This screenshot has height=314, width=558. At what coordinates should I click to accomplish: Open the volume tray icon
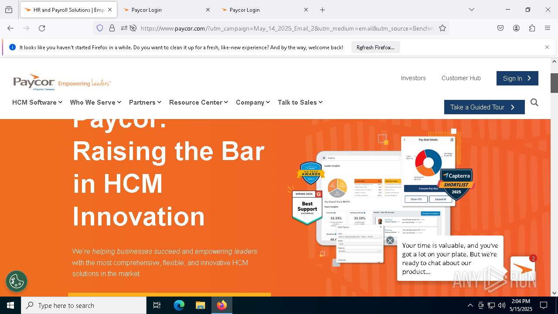point(502,305)
